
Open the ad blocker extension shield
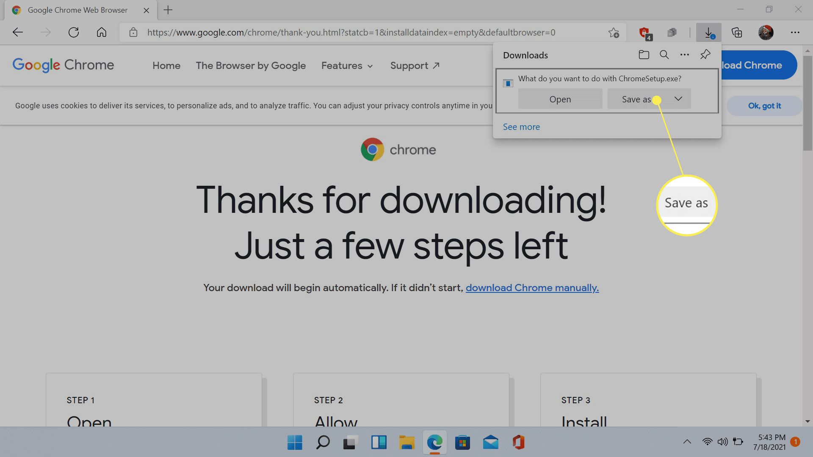pos(645,33)
